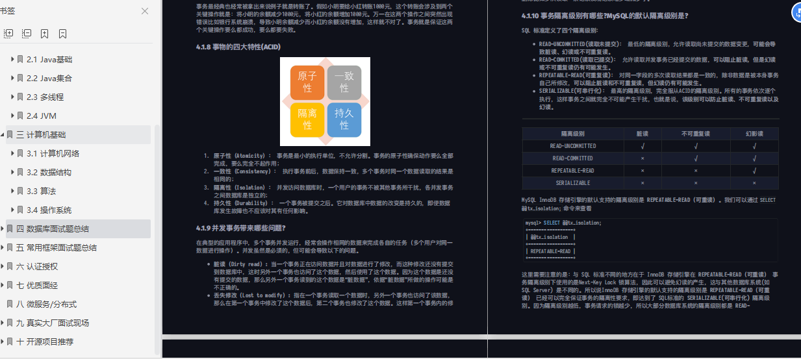Expand the 3.2 数据结构 bookmark
This screenshot has height=359, width=801.
12,172
